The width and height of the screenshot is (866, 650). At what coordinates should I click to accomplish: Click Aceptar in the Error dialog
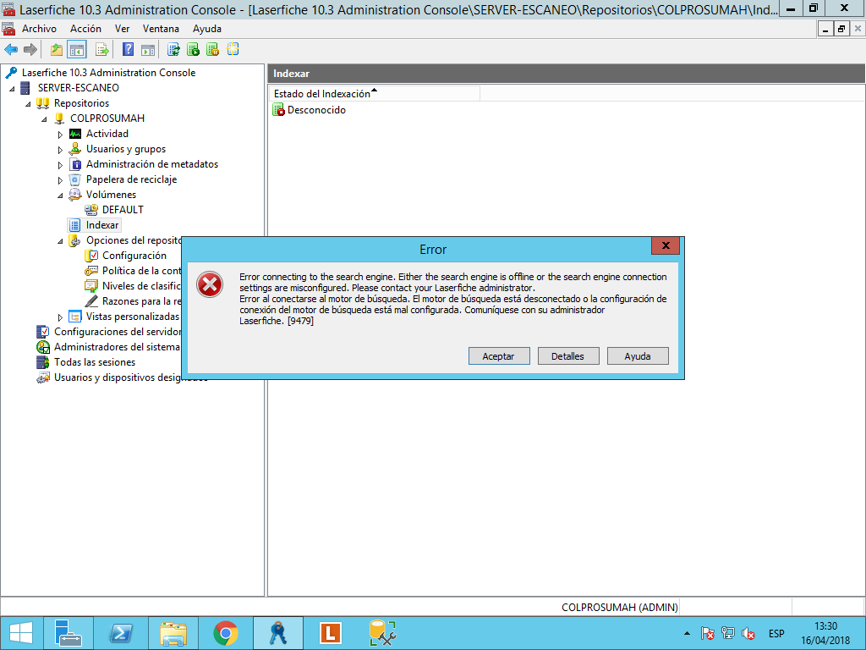[x=499, y=356]
